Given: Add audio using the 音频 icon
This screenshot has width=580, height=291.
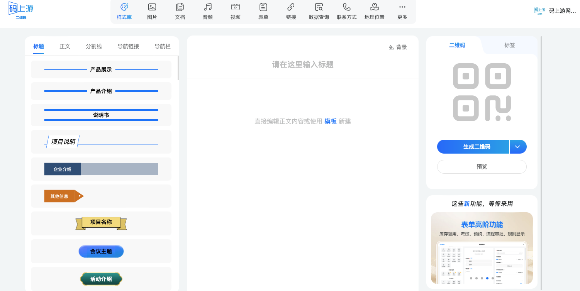Looking at the screenshot, I should tap(208, 12).
